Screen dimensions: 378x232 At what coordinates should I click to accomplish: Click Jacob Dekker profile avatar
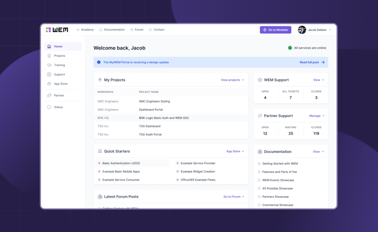click(x=302, y=30)
